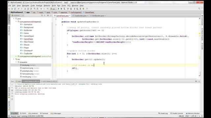Toggle the Favorites side tool window button
Viewport: 211px width, 118px height.
[9, 106]
